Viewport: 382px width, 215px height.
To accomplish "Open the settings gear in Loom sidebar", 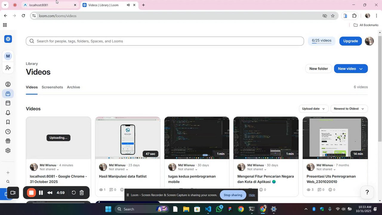I will coord(8,150).
